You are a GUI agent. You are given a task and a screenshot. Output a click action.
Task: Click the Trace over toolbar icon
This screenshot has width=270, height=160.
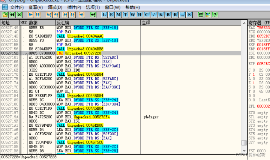(72, 15)
